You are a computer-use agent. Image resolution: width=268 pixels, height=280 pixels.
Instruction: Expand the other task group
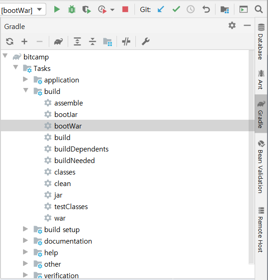coord(25,263)
